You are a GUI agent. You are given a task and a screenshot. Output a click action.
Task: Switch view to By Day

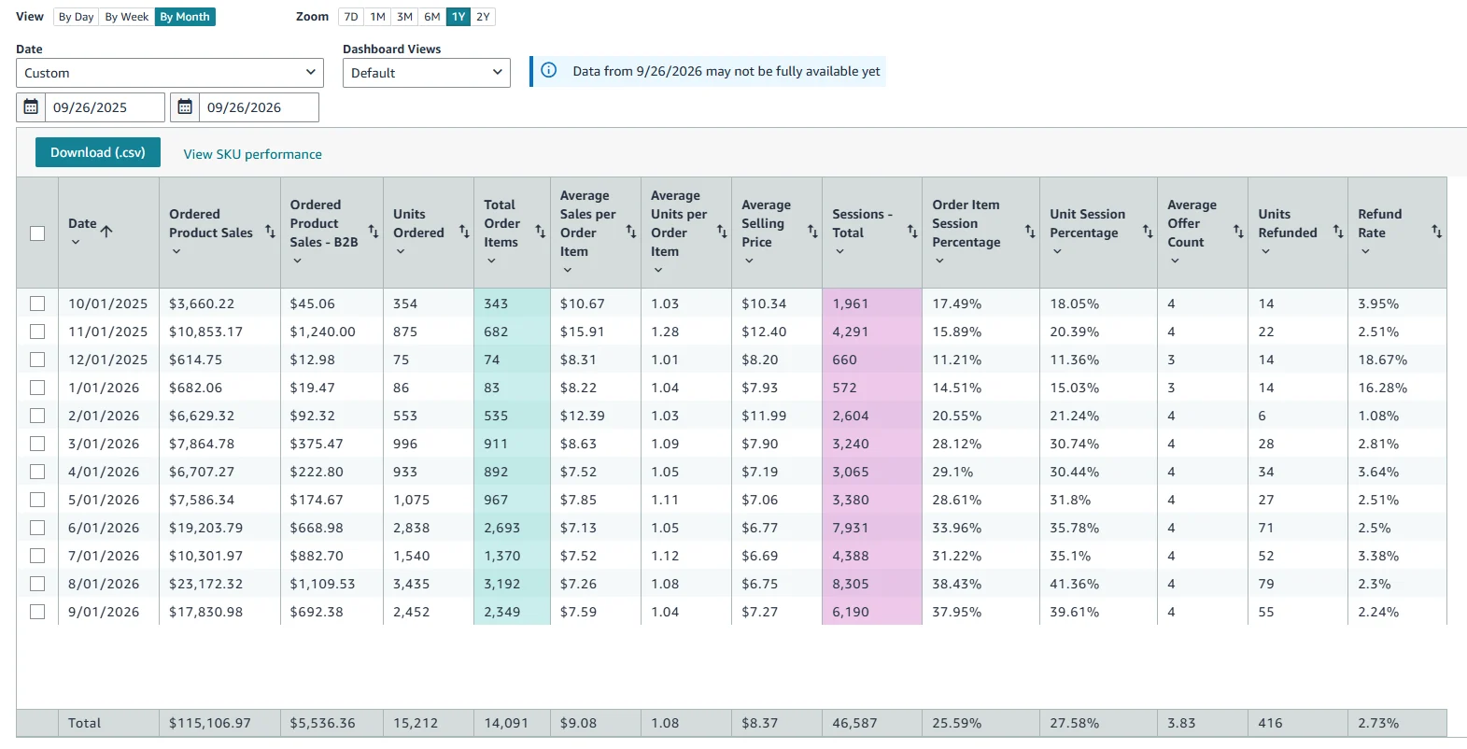pyautogui.click(x=77, y=17)
